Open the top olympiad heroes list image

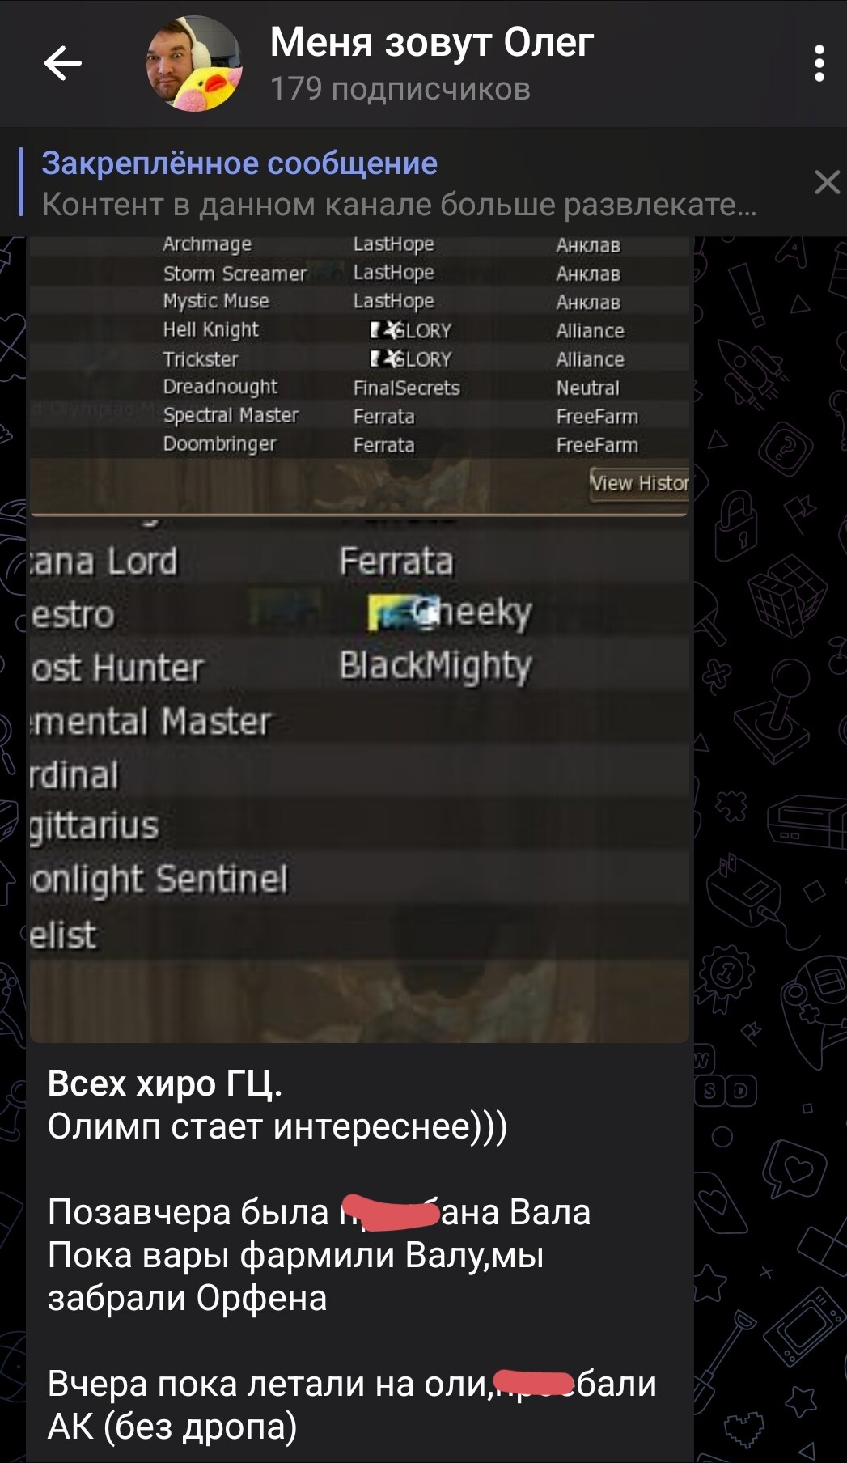(359, 374)
